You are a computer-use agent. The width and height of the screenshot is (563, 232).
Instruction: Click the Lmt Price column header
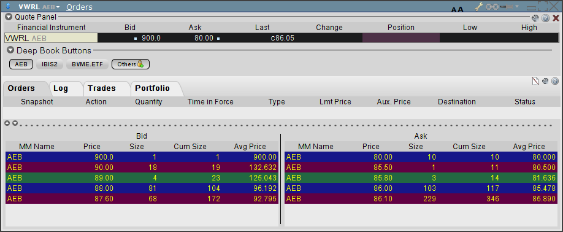pos(335,102)
